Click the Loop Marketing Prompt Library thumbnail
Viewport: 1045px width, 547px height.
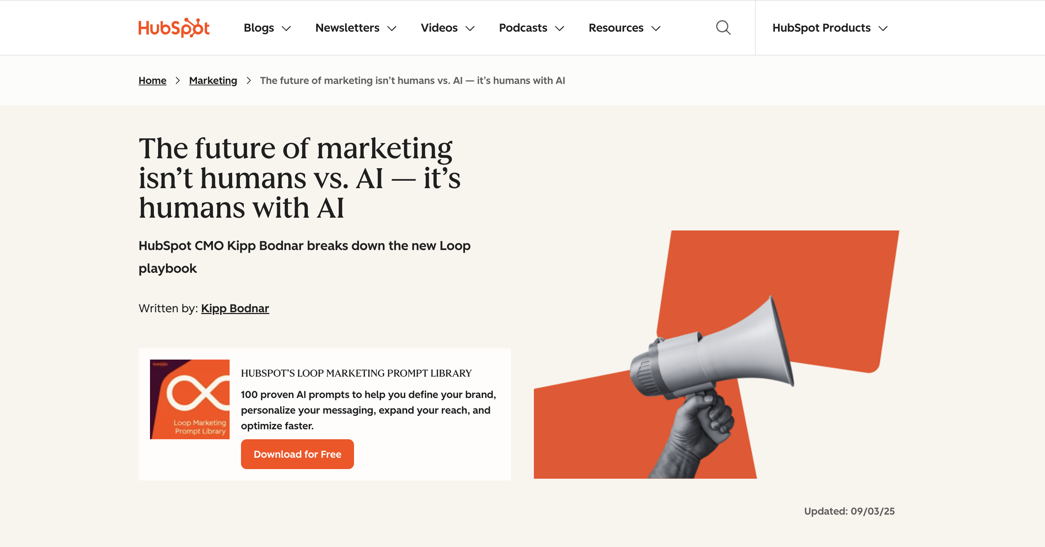[189, 399]
